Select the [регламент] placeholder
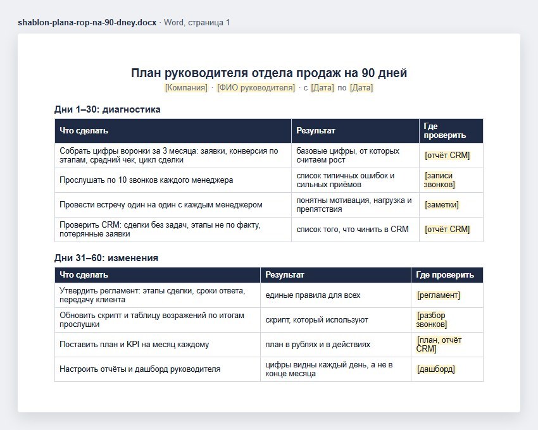 439,295
